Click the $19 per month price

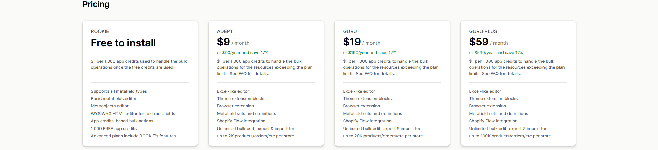click(x=361, y=42)
